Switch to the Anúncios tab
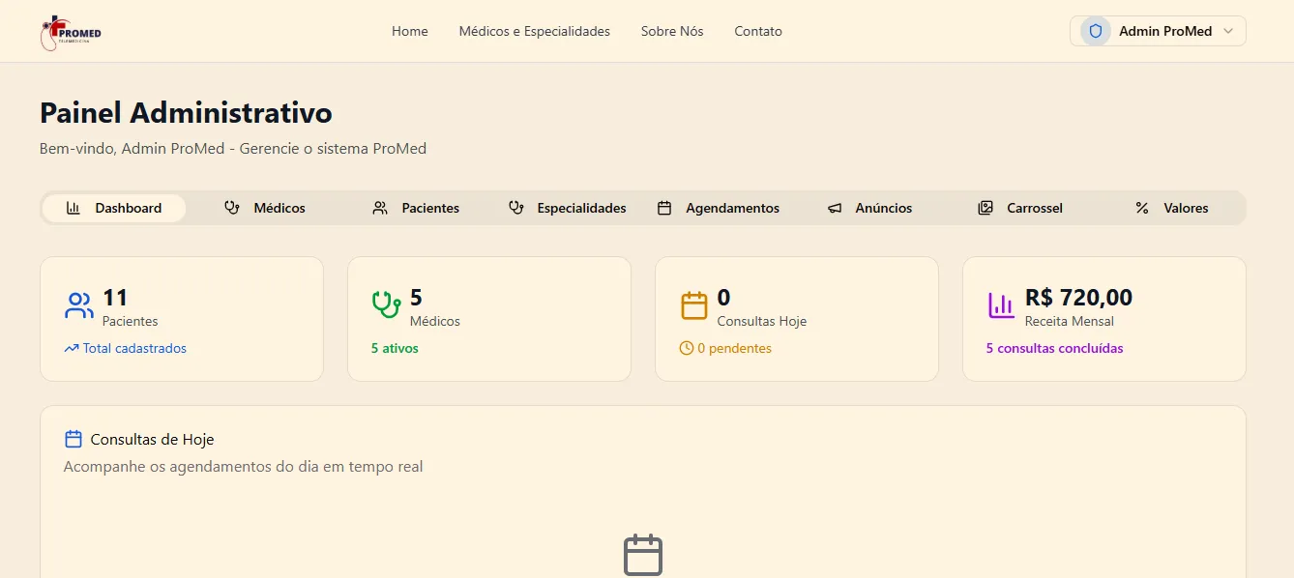Screen dimensions: 1294x578 pos(868,208)
